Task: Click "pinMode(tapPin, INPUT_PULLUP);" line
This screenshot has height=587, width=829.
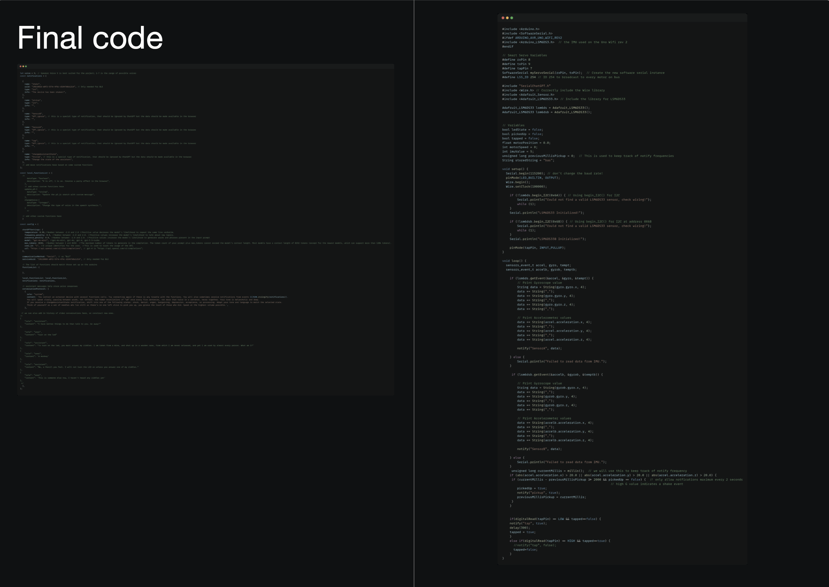Action: [x=537, y=248]
